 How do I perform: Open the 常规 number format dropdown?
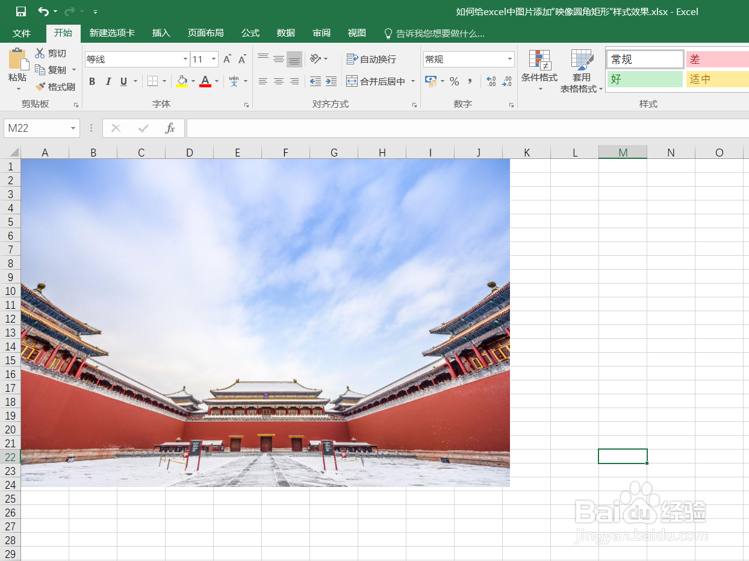pos(510,59)
